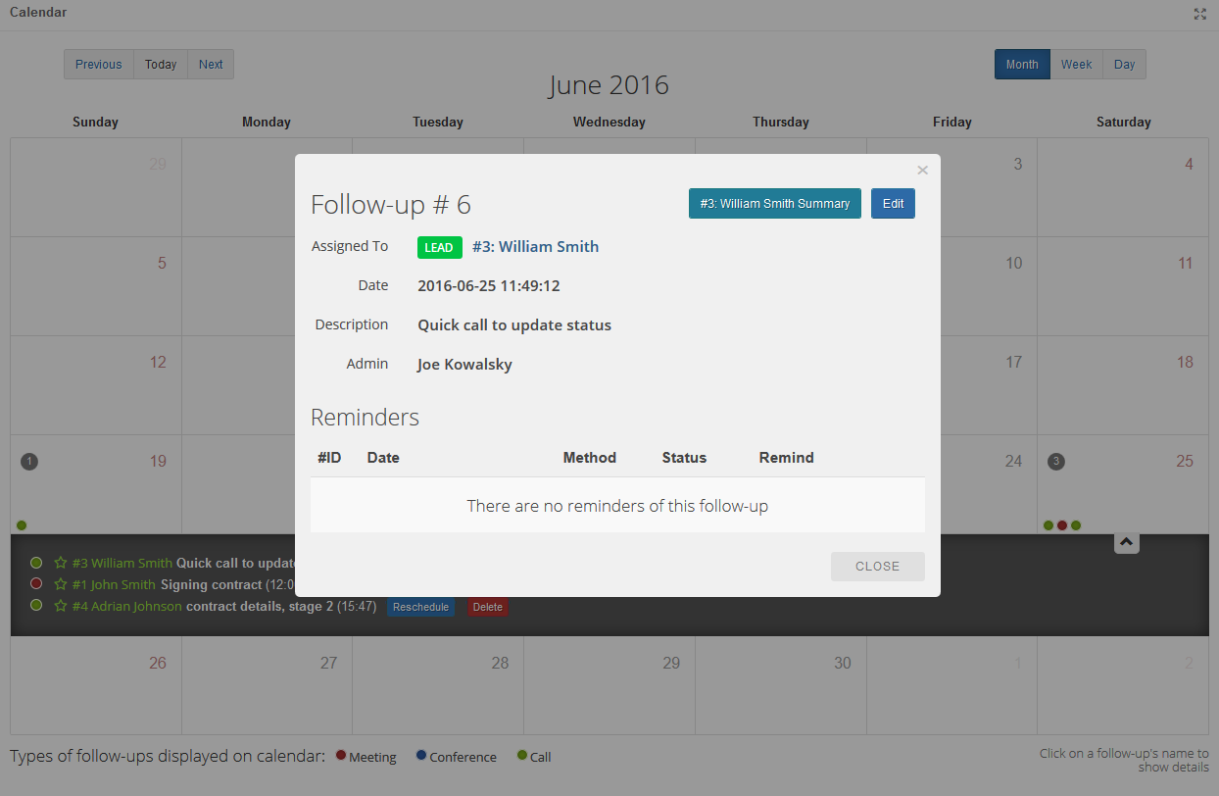Click the admin name Joe Kowalsky
This screenshot has height=796, width=1219.
point(464,365)
